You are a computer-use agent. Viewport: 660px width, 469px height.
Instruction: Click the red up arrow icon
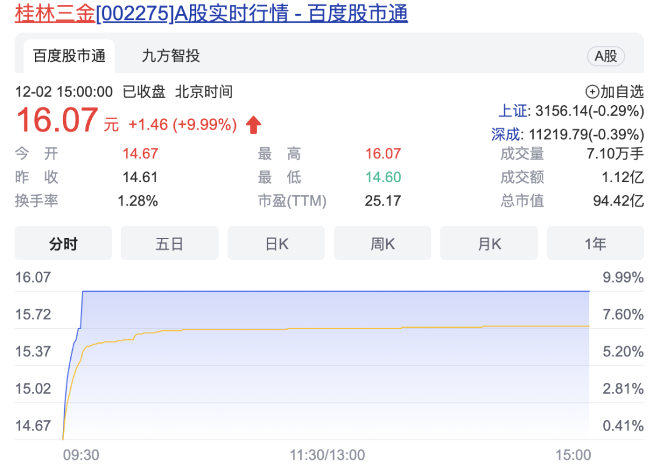[254, 125]
